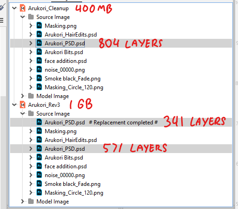
Task: Select Model Image label under Arukori_Rev3
Action: tap(53, 202)
